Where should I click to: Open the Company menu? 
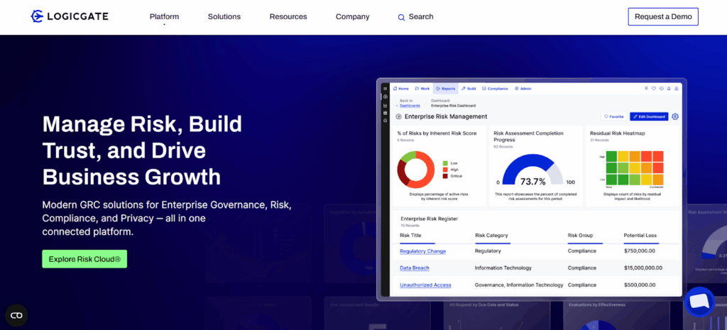click(352, 16)
